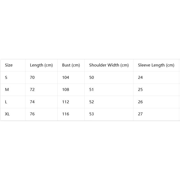Screen dimensions: 180x180
Task: Click bust value 104 in S row
Action: (x=65, y=78)
